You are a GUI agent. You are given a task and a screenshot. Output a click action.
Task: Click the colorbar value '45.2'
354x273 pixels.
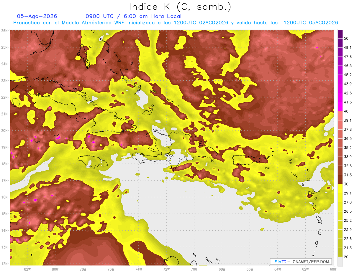click(x=348, y=75)
